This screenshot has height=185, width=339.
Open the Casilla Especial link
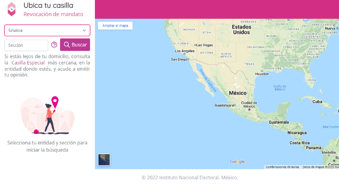[28, 63]
